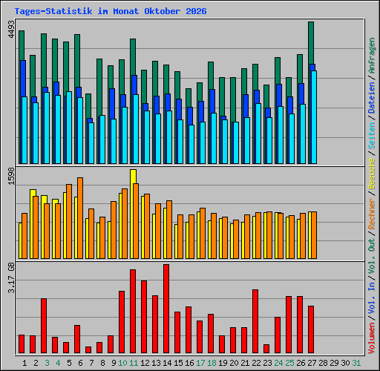Select the orange Rechner bar for day 6
Screen dimensions: 380x371
click(80, 218)
